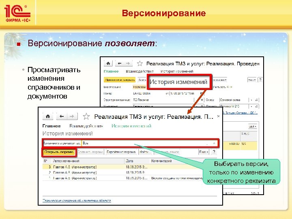292x219 pixels.
Task: Click yellow Провести и закрыть button in back window
Action: [x=120, y=80]
